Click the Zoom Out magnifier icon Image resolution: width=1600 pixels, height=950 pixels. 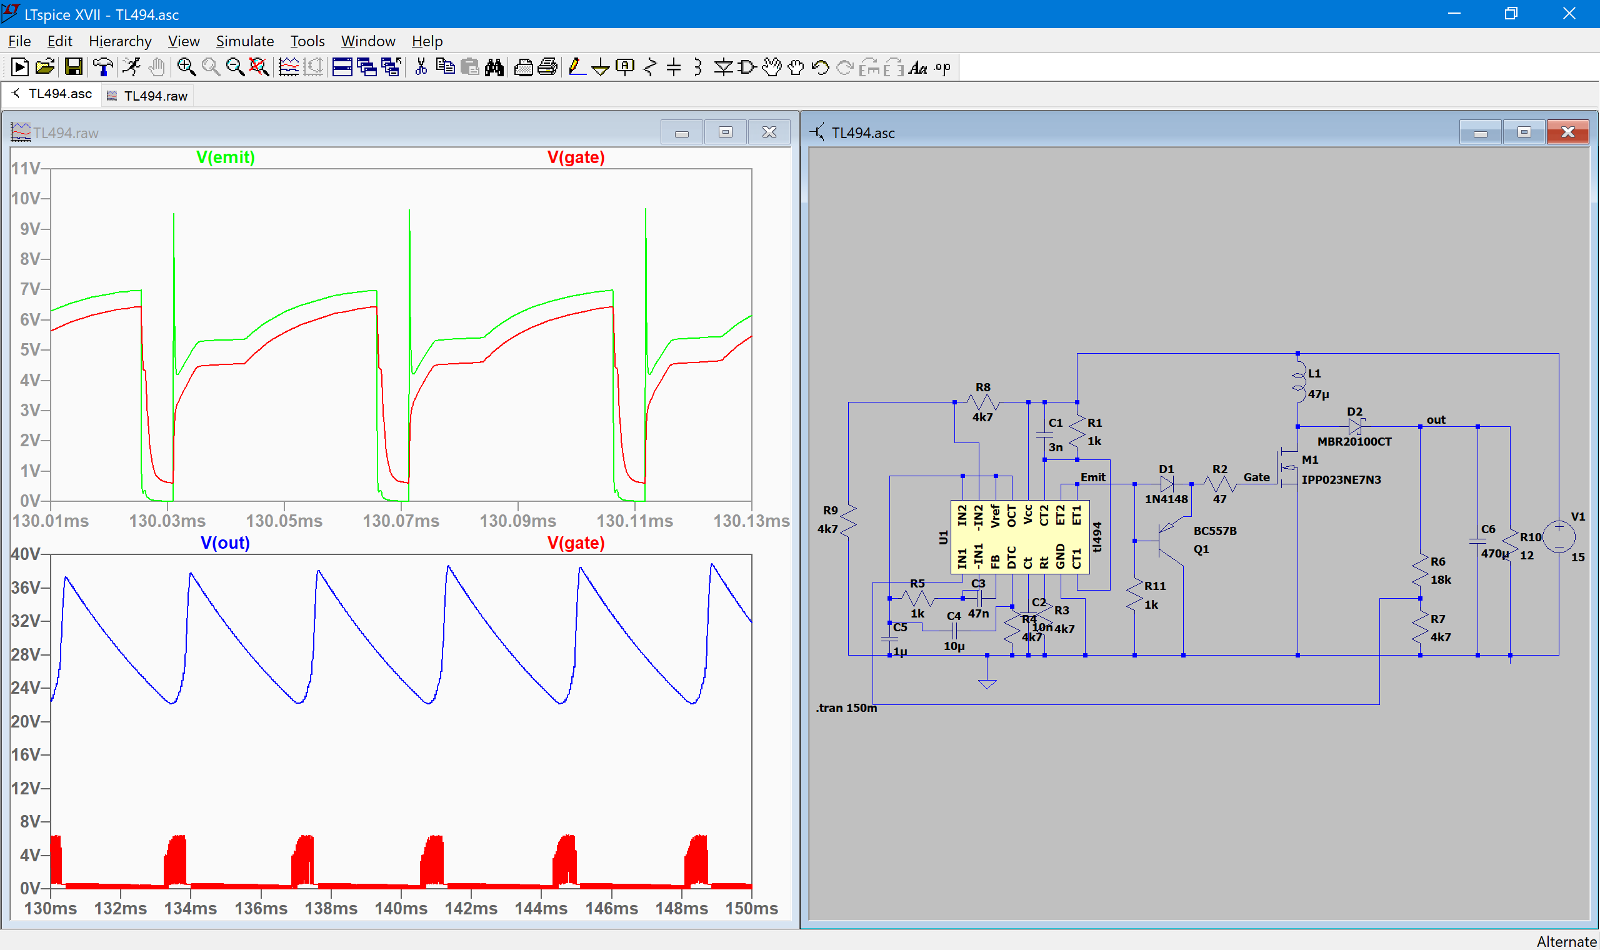click(235, 67)
